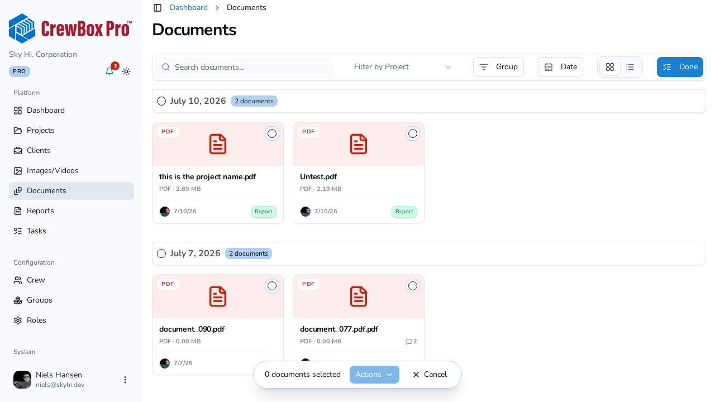The width and height of the screenshot is (715, 402).
Task: Click the PDF label on document_090.pdf card
Action: point(168,284)
